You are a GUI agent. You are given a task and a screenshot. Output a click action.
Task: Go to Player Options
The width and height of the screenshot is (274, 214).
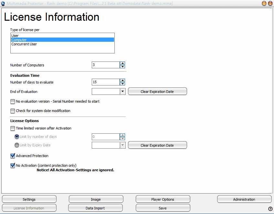163,199
